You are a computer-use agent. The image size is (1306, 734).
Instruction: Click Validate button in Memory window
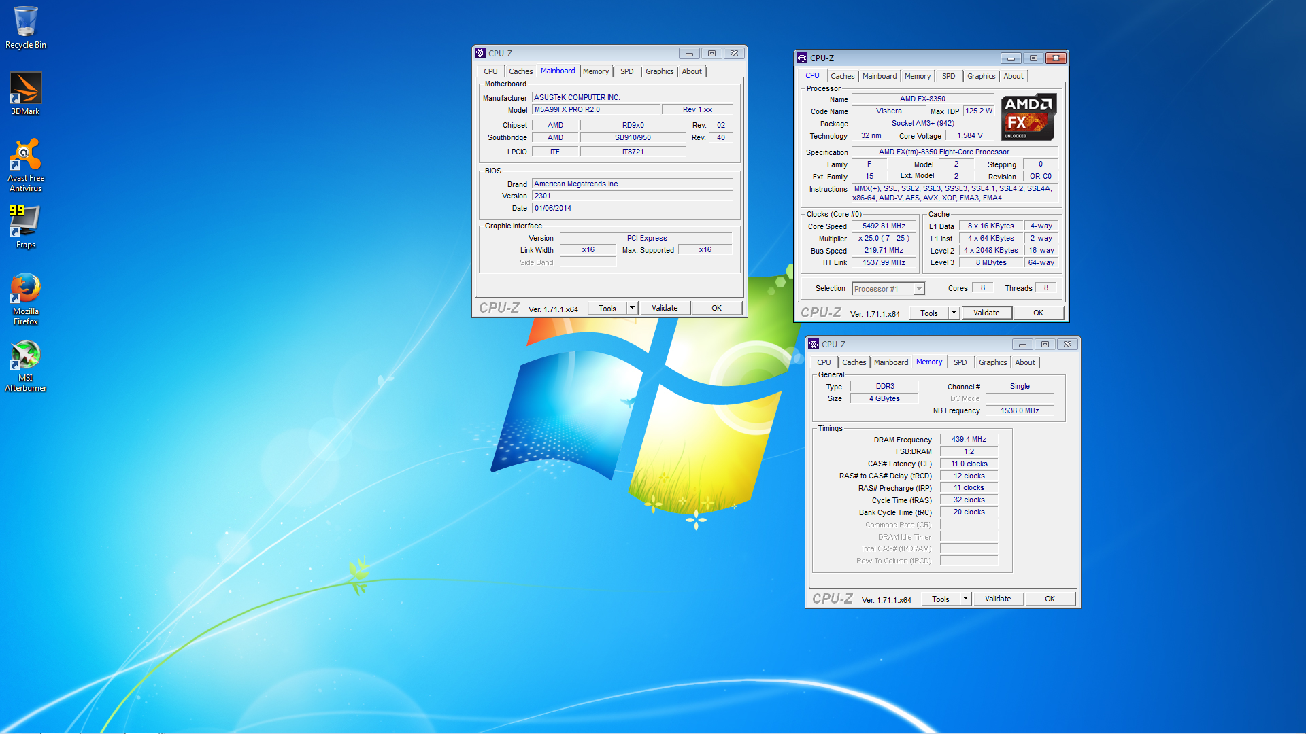click(x=998, y=599)
